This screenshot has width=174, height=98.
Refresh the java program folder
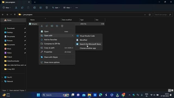coord(150,14)
